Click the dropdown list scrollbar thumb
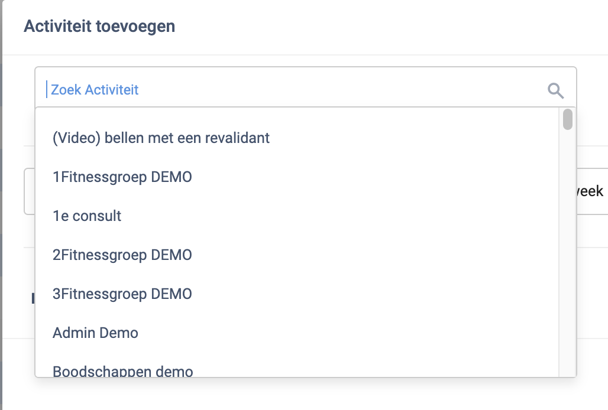This screenshot has height=410, width=608. pyautogui.click(x=568, y=119)
